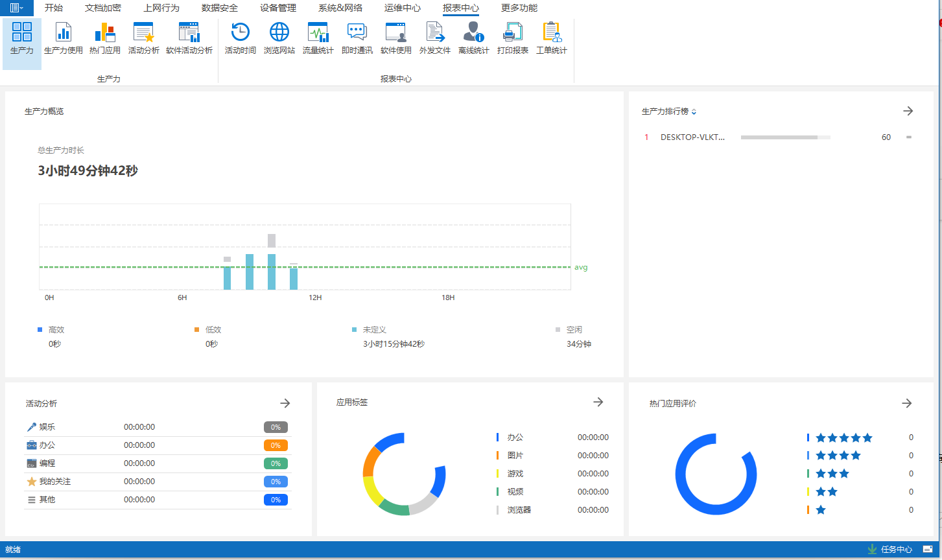
Task: Expand 生产力排行榜 details with arrow
Action: pyautogui.click(x=908, y=111)
